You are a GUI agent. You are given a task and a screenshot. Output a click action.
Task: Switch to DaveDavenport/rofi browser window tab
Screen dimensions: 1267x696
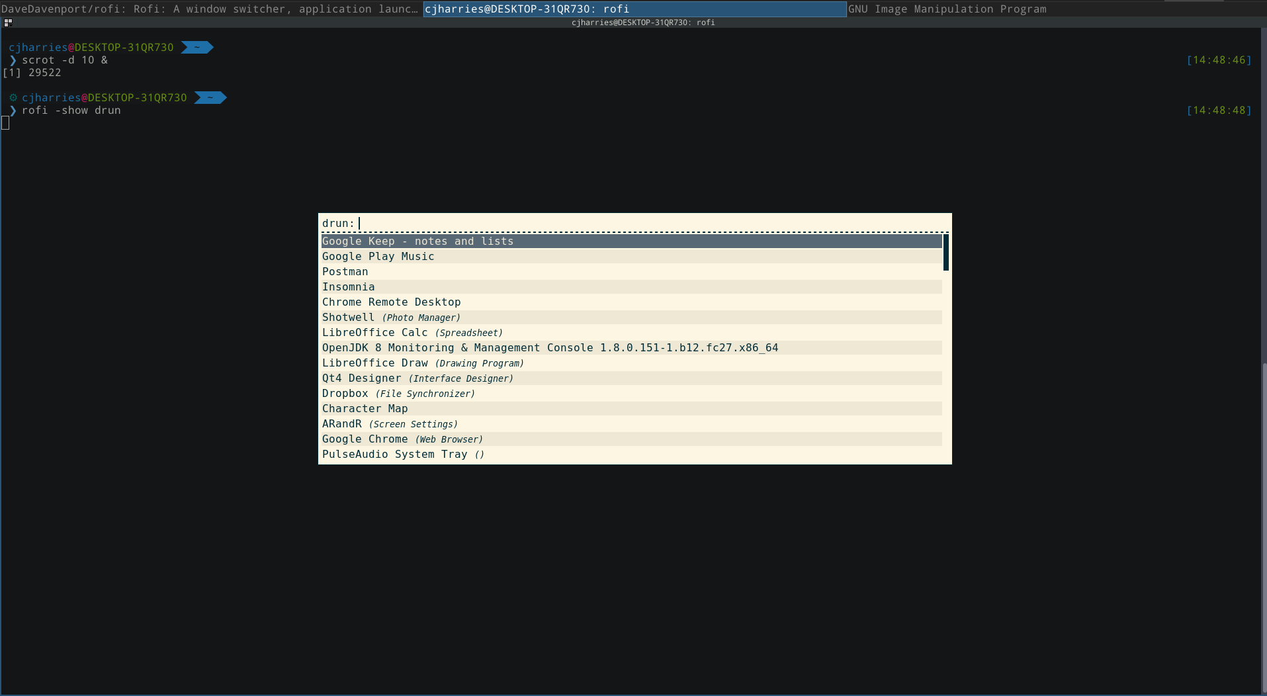(211, 9)
